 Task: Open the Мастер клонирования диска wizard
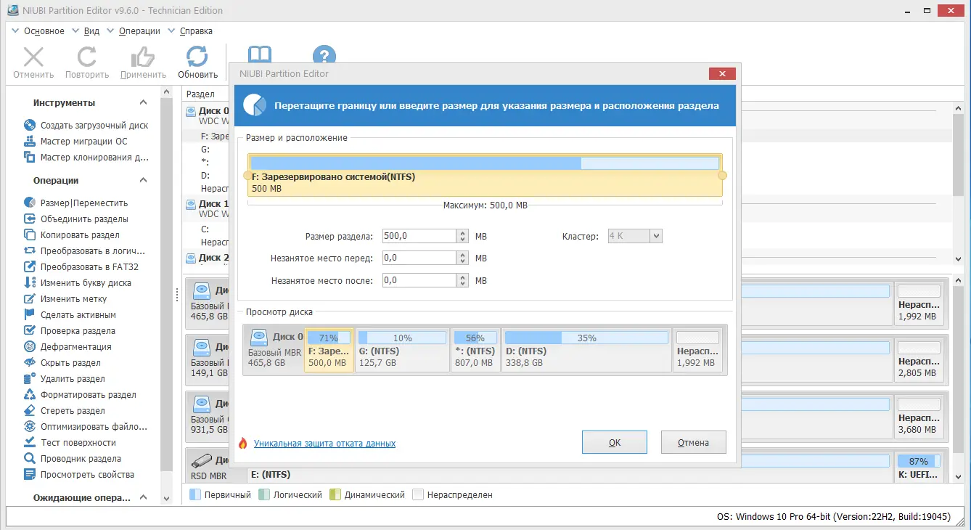(x=94, y=158)
